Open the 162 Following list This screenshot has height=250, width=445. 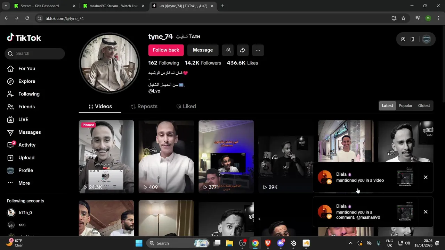pos(164,63)
